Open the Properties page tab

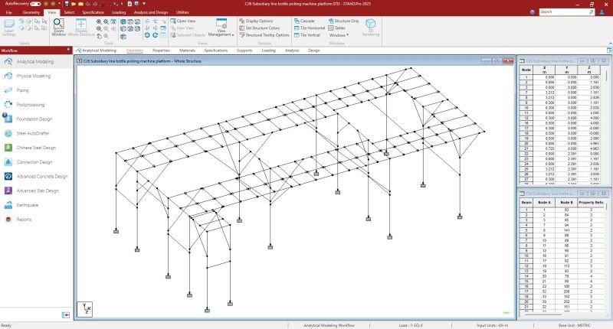[x=161, y=50]
